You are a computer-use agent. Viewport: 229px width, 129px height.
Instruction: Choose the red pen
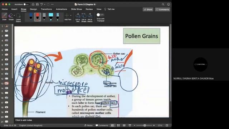[38, 17]
